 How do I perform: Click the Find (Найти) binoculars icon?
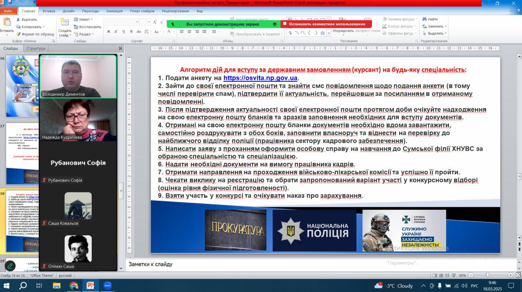[x=423, y=19]
